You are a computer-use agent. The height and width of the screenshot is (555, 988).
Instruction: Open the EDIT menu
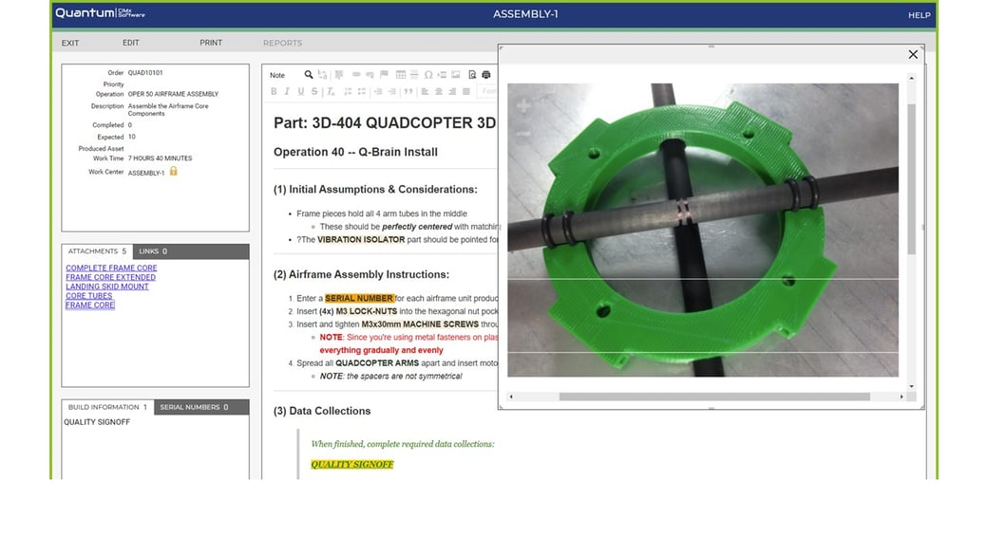click(130, 43)
